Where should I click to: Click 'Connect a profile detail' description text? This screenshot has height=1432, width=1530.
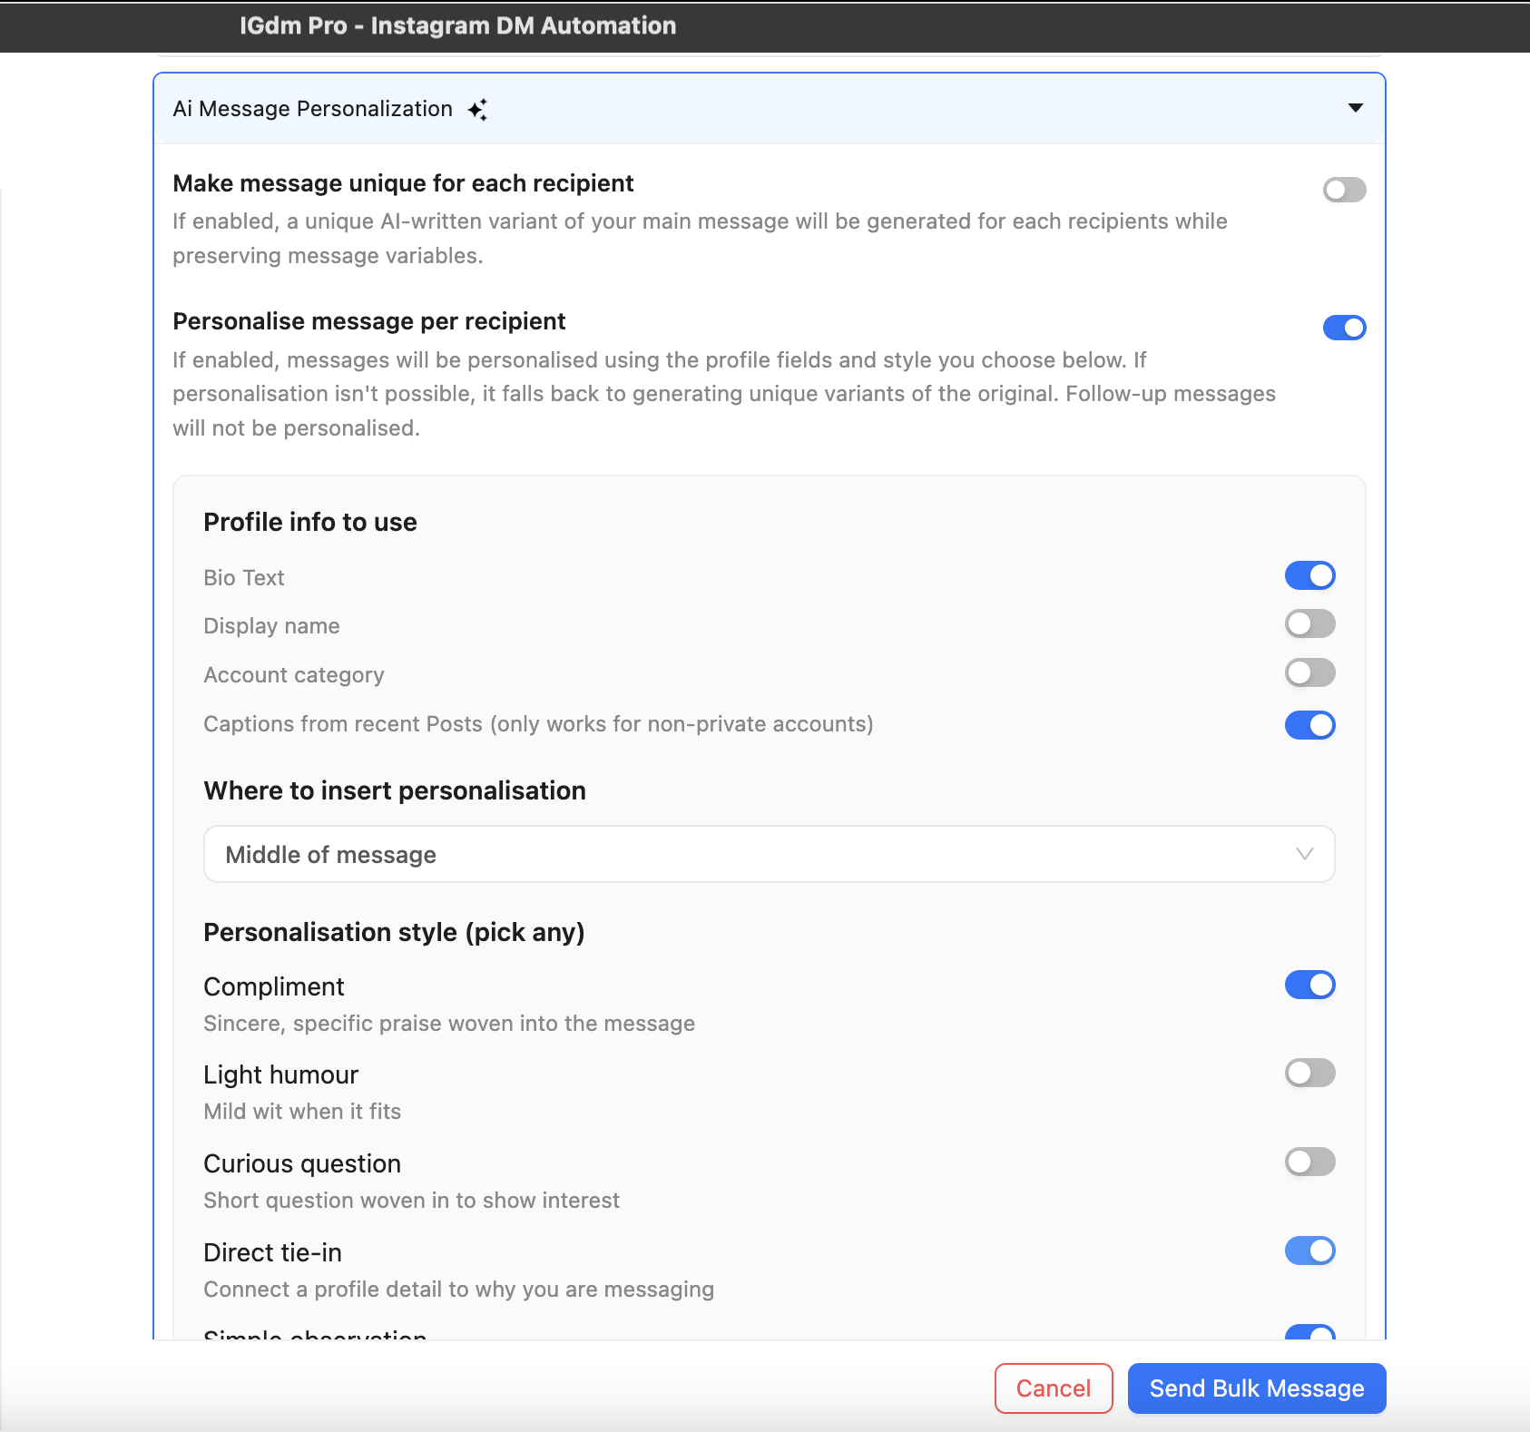click(458, 1290)
